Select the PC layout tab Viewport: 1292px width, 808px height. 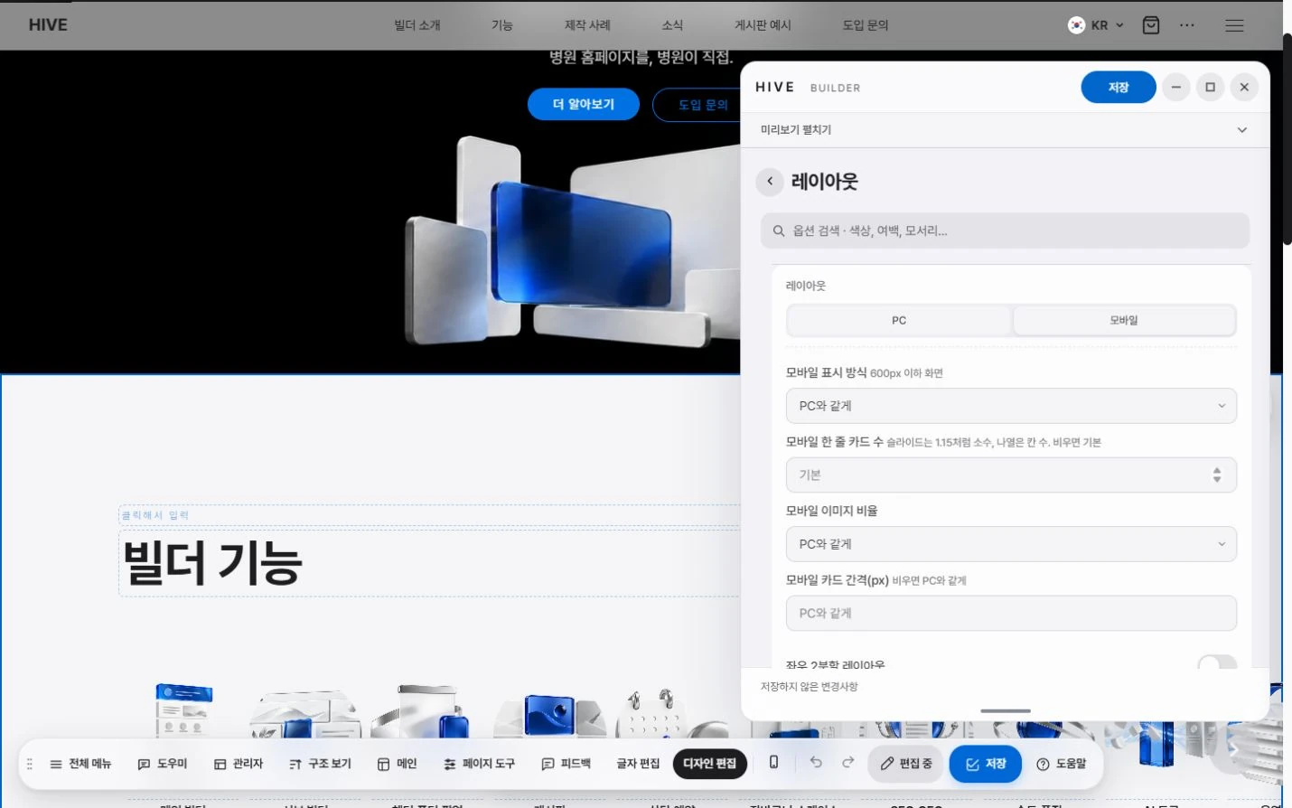899,320
